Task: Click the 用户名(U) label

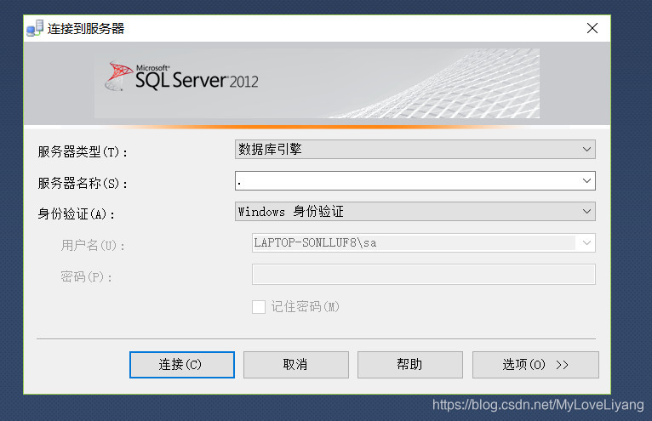Action: point(93,245)
